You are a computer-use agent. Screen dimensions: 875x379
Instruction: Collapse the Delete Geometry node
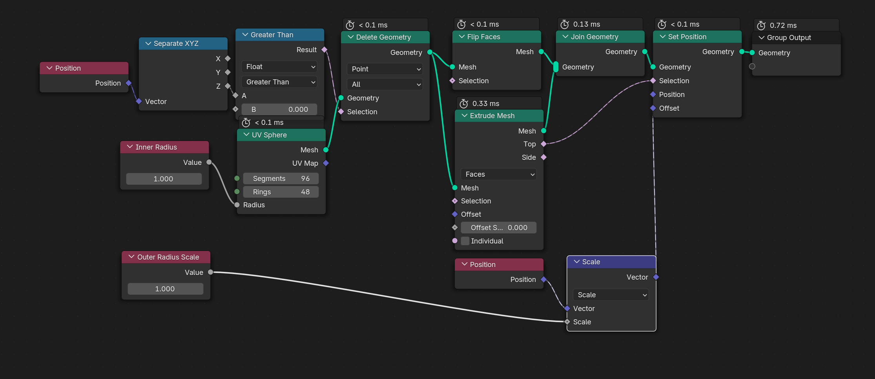[x=351, y=37]
